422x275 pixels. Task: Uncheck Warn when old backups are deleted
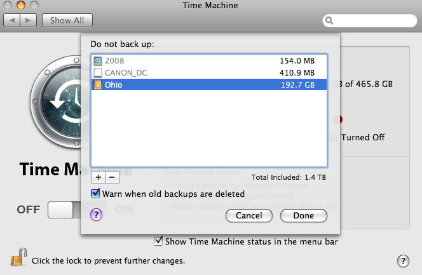[x=96, y=194]
